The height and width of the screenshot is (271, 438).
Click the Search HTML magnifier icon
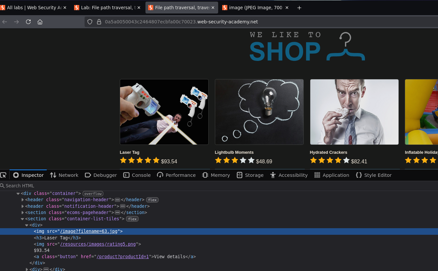2,186
